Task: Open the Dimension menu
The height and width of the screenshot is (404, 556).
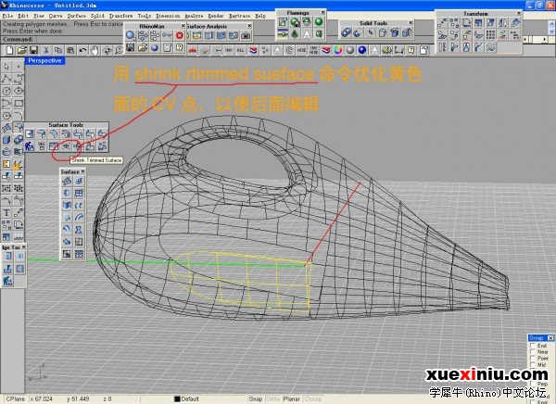Action: tap(168, 16)
